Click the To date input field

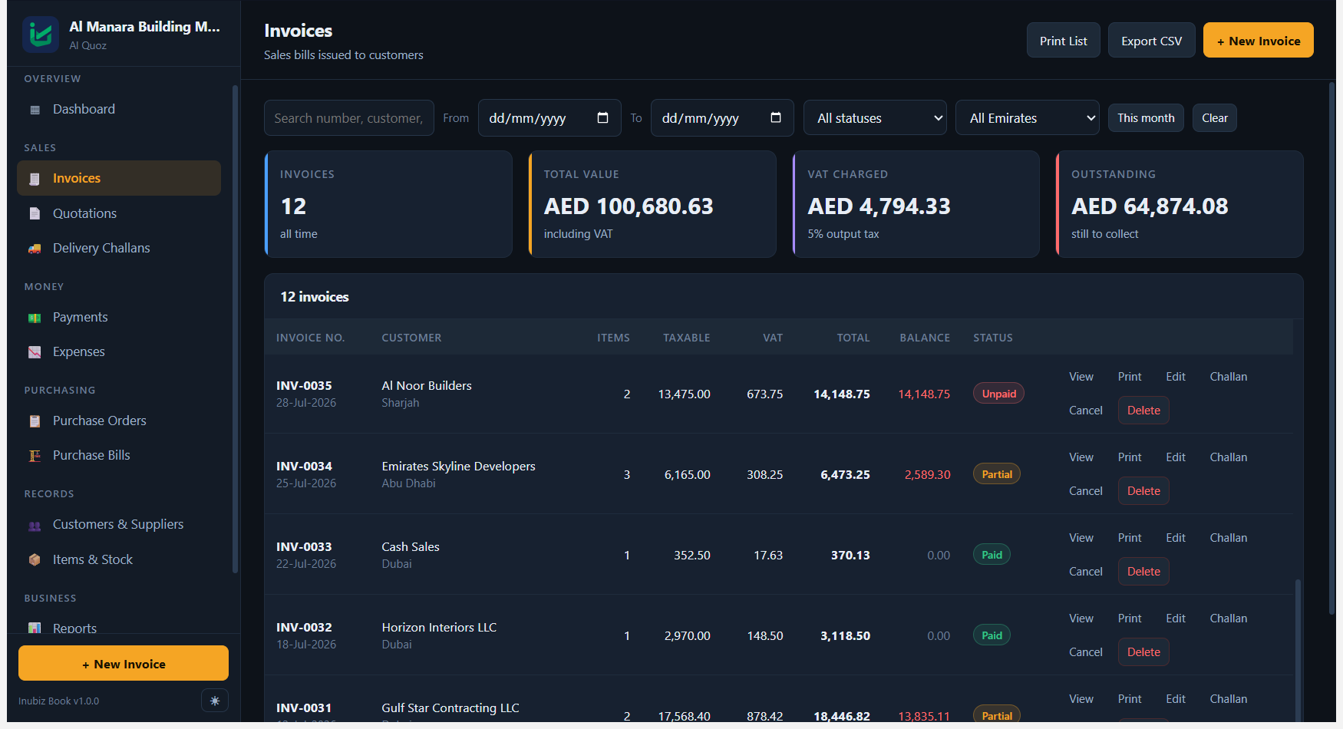[722, 118]
